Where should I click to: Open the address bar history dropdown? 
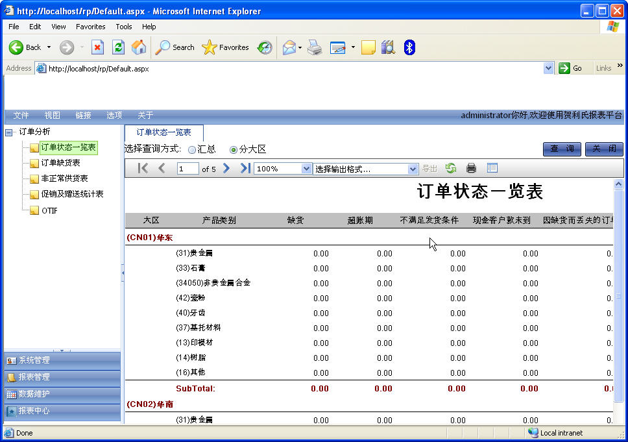(548, 69)
